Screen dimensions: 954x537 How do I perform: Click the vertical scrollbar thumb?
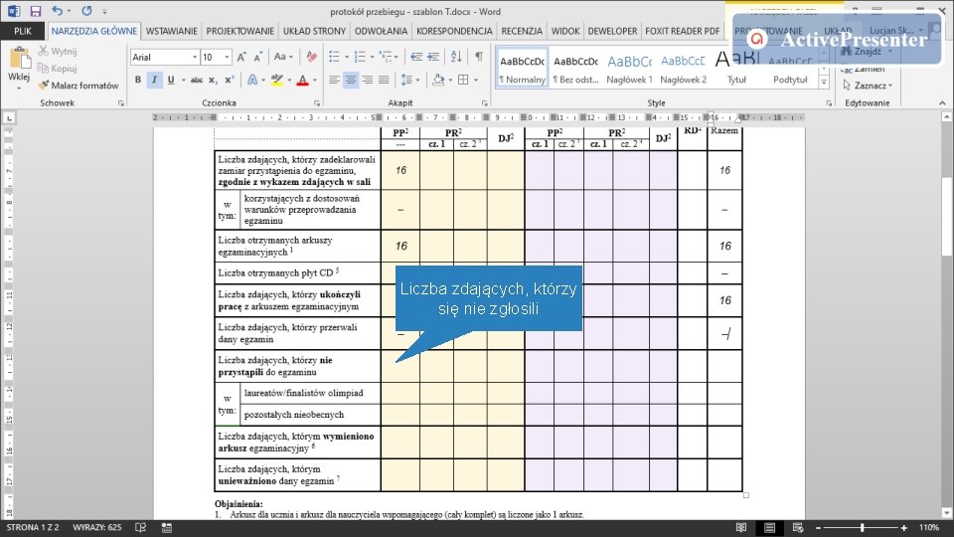947,218
